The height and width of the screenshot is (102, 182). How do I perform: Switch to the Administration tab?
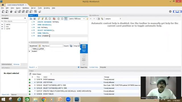coord(7,64)
